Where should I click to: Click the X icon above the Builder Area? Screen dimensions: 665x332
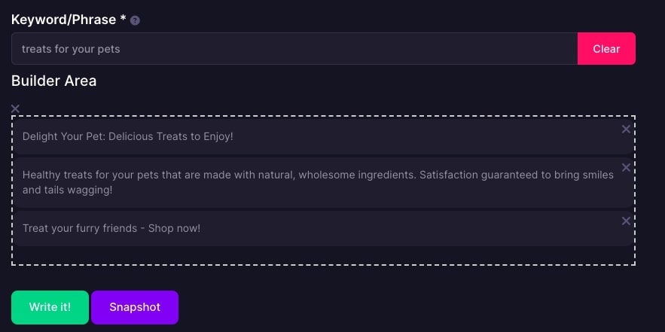pyautogui.click(x=15, y=108)
